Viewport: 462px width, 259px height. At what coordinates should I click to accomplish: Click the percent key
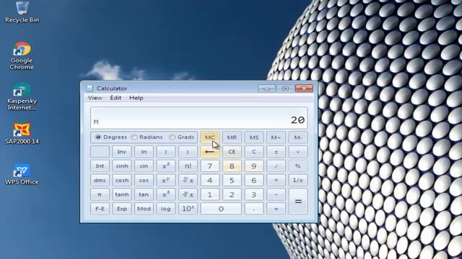click(298, 166)
